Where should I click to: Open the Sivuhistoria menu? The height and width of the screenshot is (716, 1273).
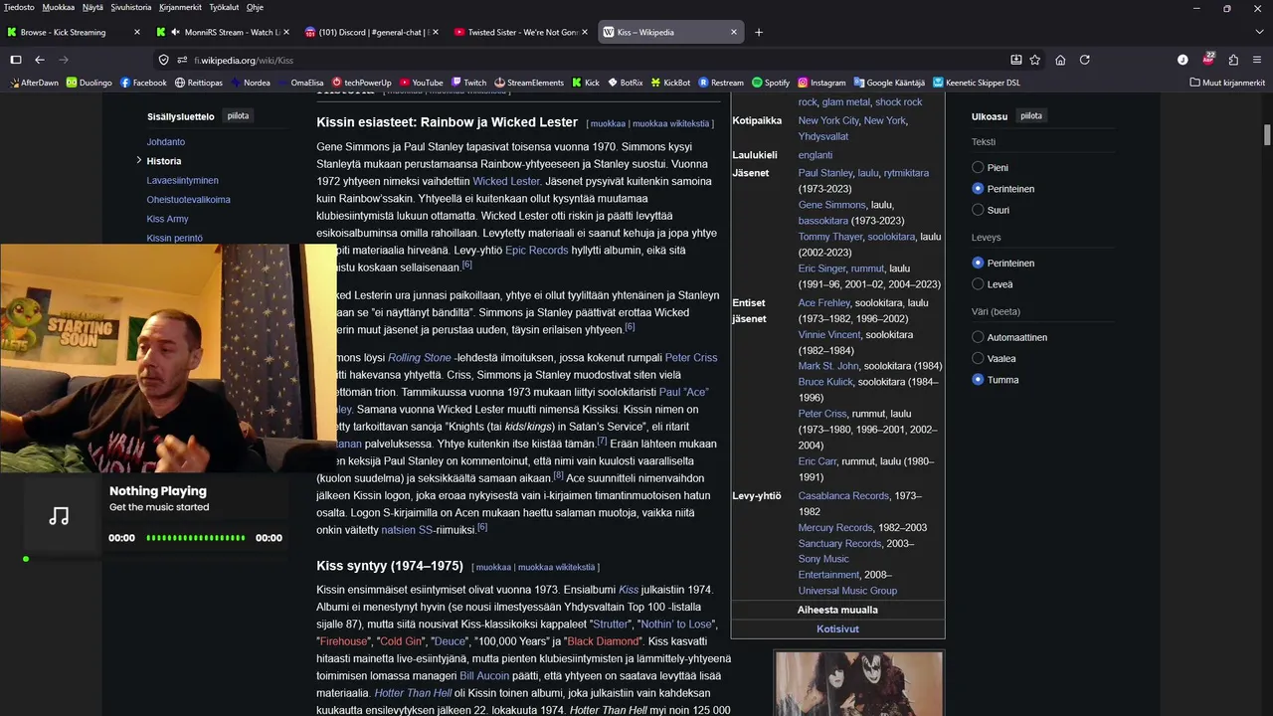[131, 7]
